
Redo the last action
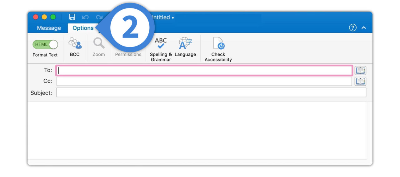[x=99, y=17]
